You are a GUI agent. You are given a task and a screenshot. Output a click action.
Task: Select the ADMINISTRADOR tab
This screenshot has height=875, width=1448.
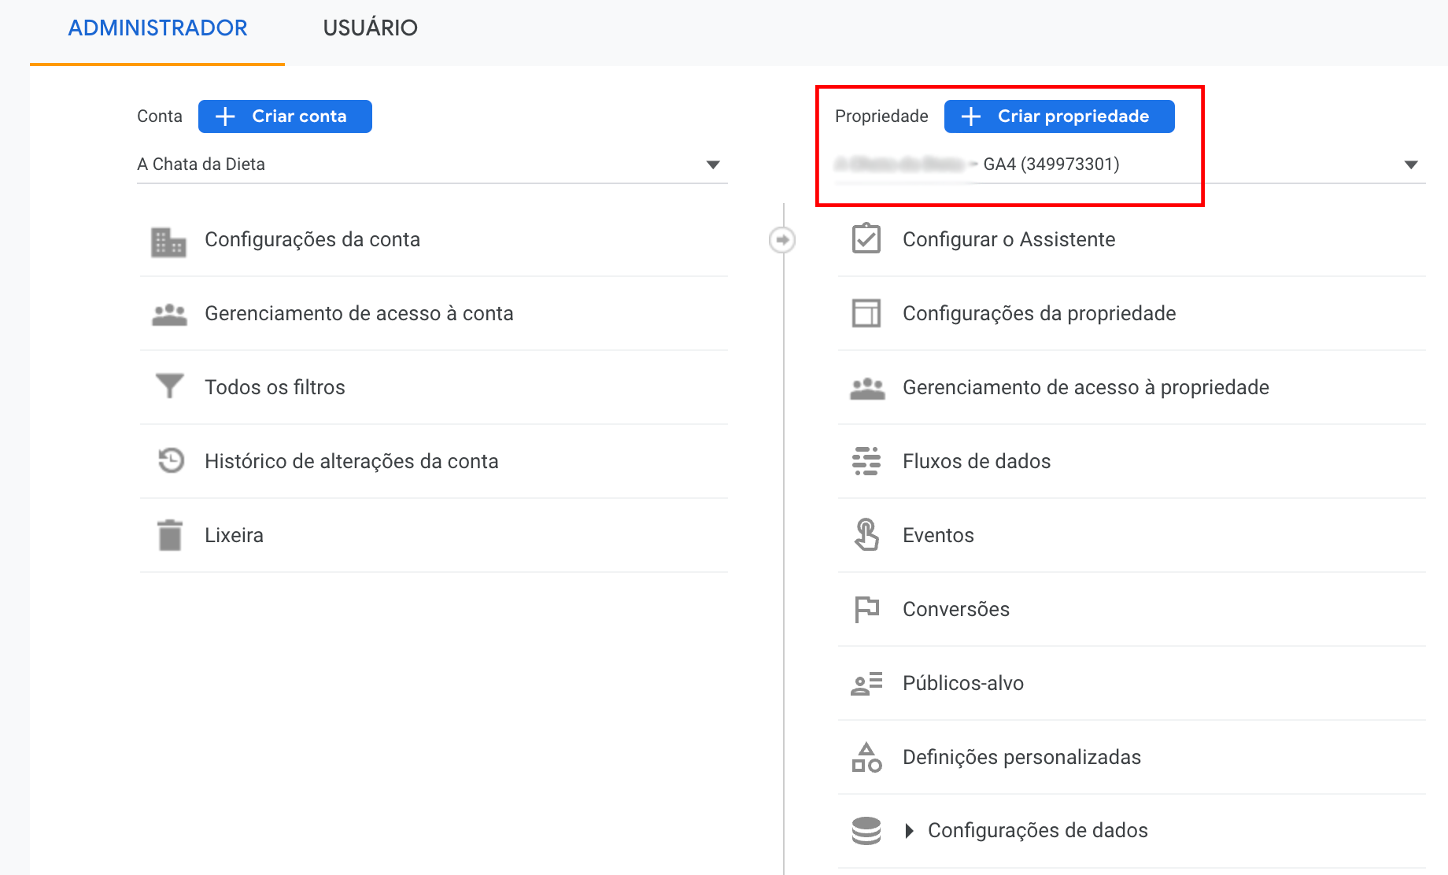click(157, 28)
